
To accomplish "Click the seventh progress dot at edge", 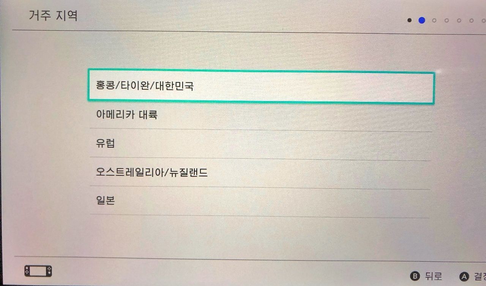I will (x=483, y=21).
